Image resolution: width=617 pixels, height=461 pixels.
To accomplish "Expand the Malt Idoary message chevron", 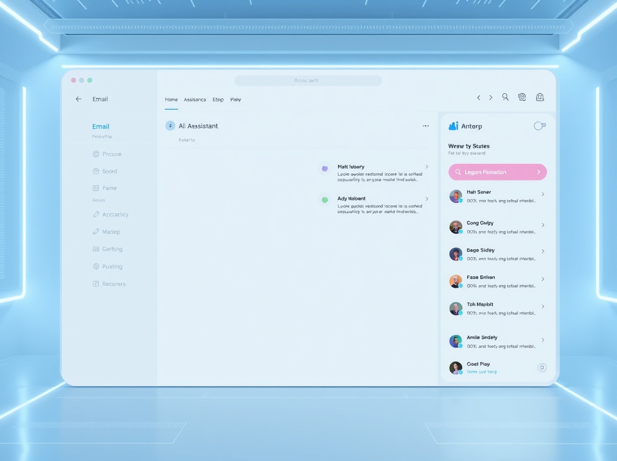I will (427, 167).
